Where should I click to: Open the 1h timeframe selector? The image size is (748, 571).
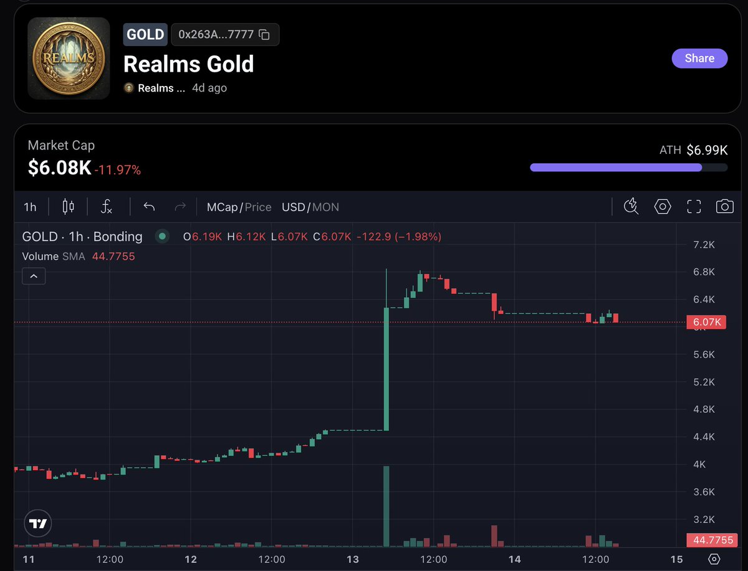coord(30,207)
